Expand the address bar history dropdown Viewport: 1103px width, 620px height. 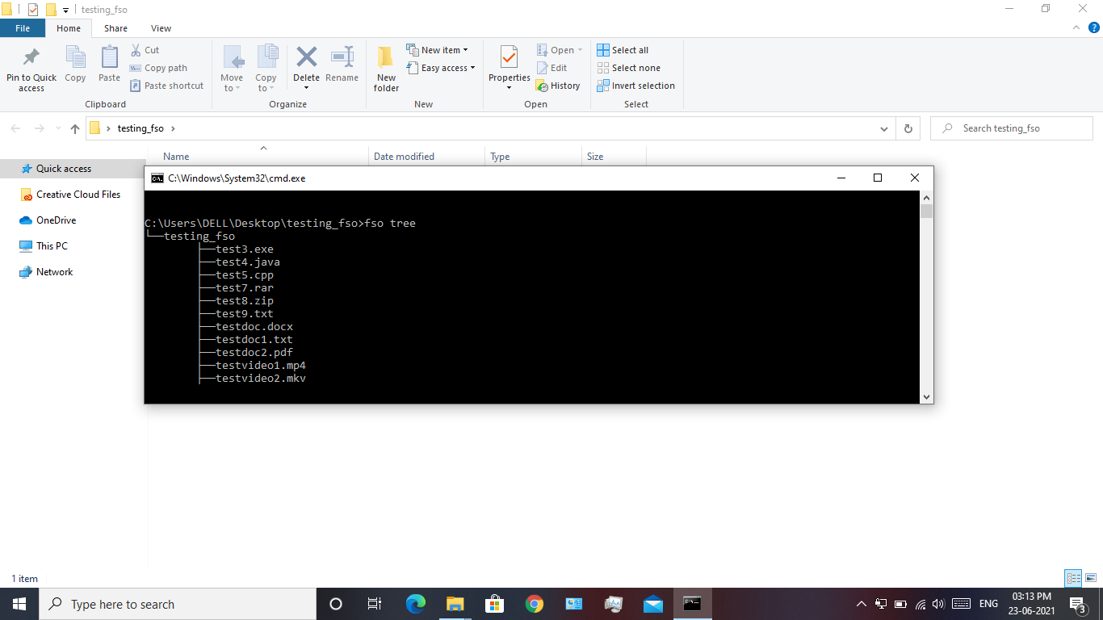tap(883, 128)
